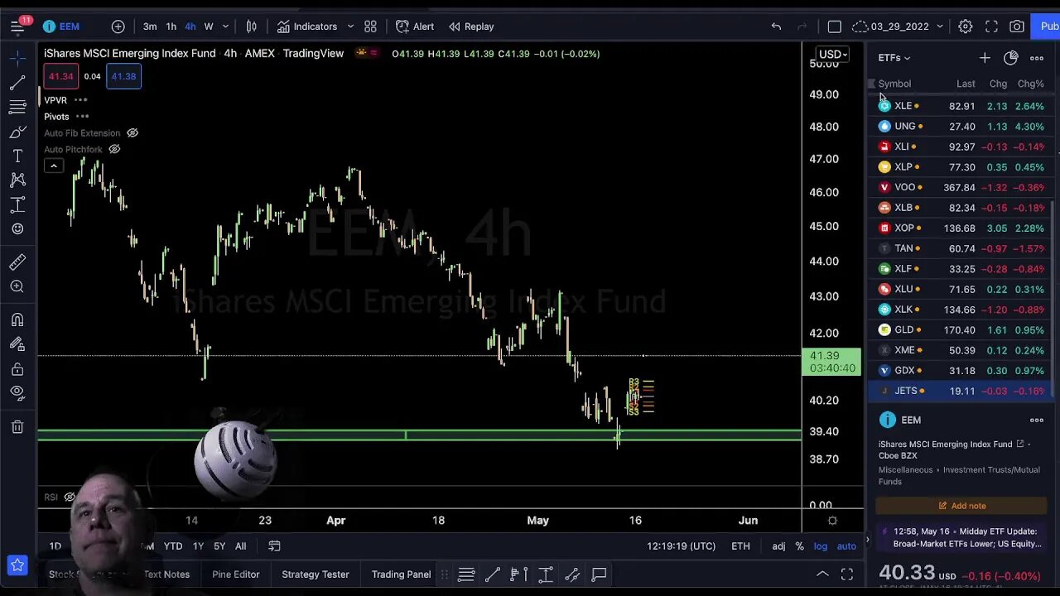Create an Alert
The width and height of the screenshot is (1060, 596).
point(415,26)
